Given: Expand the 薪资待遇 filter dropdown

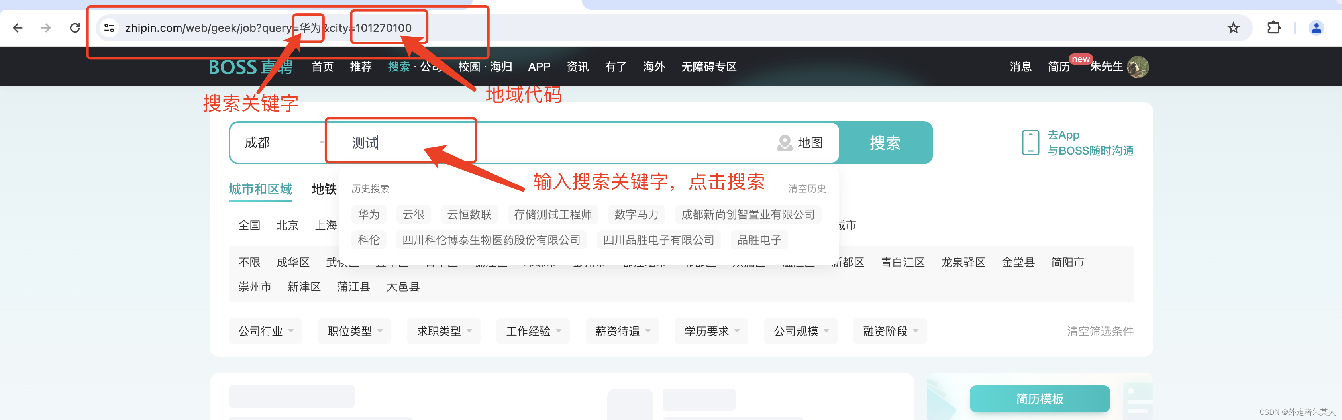Looking at the screenshot, I should pyautogui.click(x=622, y=331).
